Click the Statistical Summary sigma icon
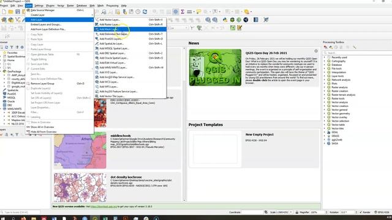Screen dimensions: 392x220 (x=183, y=12)
